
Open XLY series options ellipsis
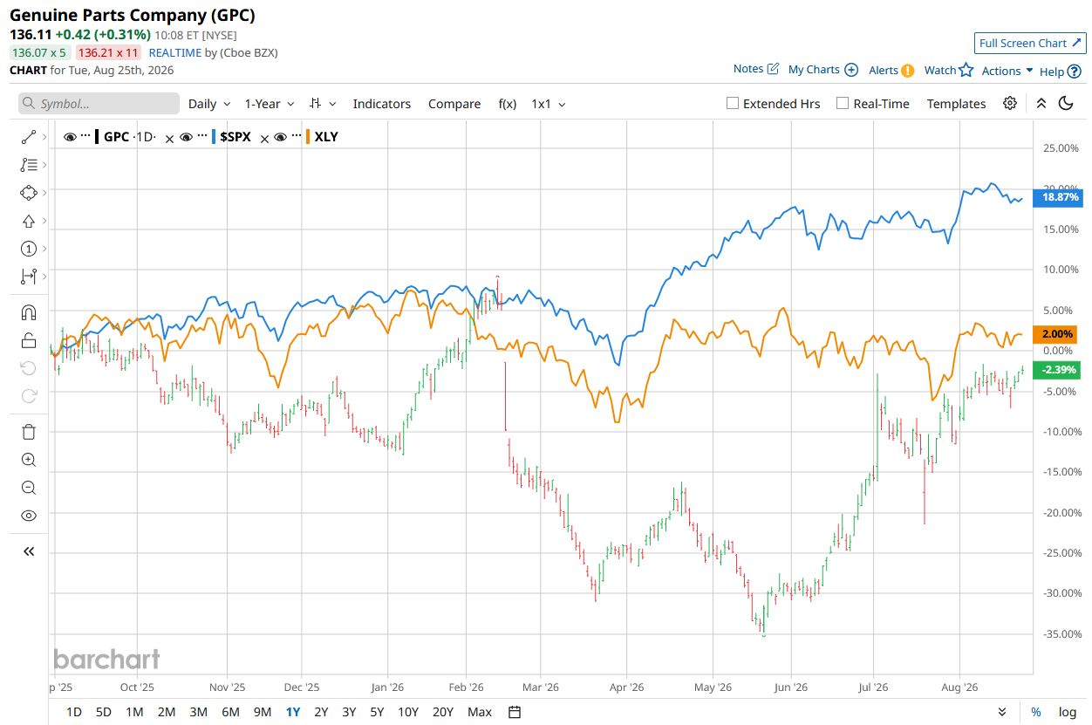[x=297, y=137]
